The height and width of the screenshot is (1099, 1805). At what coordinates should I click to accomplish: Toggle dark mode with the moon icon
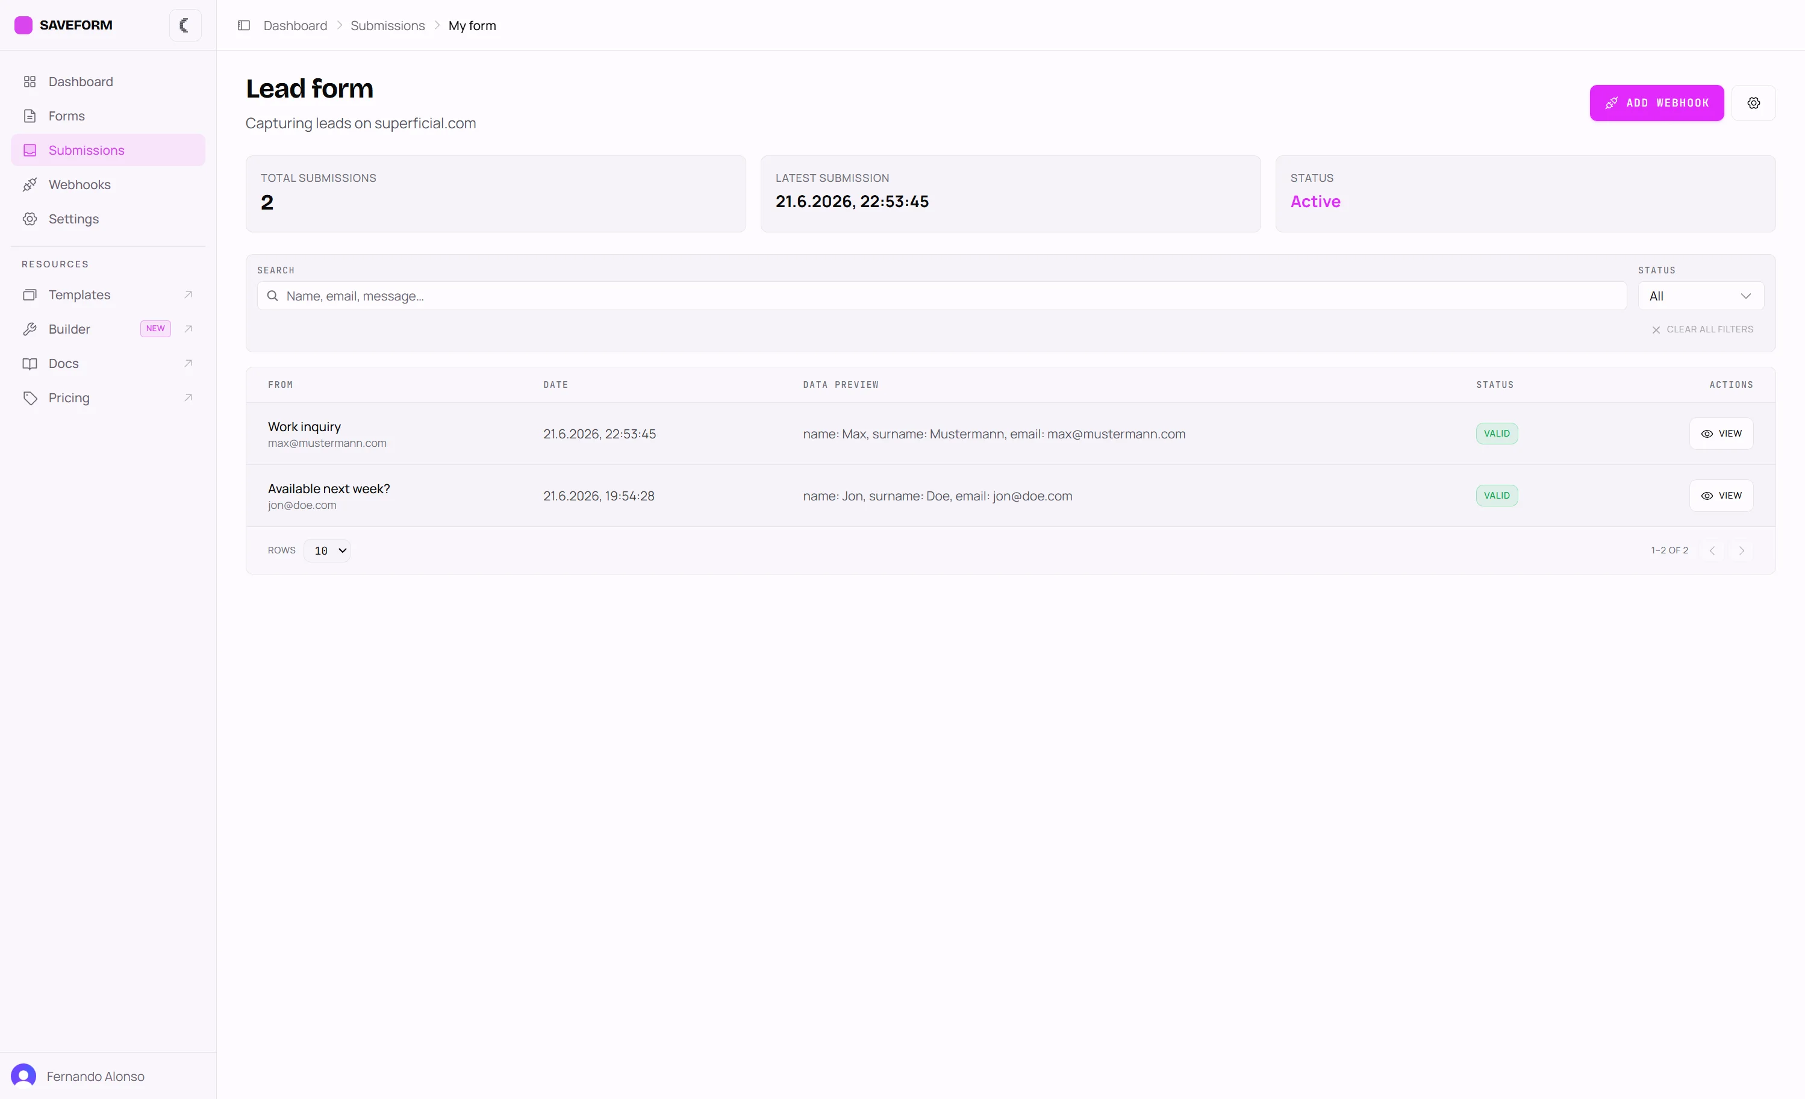coord(185,25)
